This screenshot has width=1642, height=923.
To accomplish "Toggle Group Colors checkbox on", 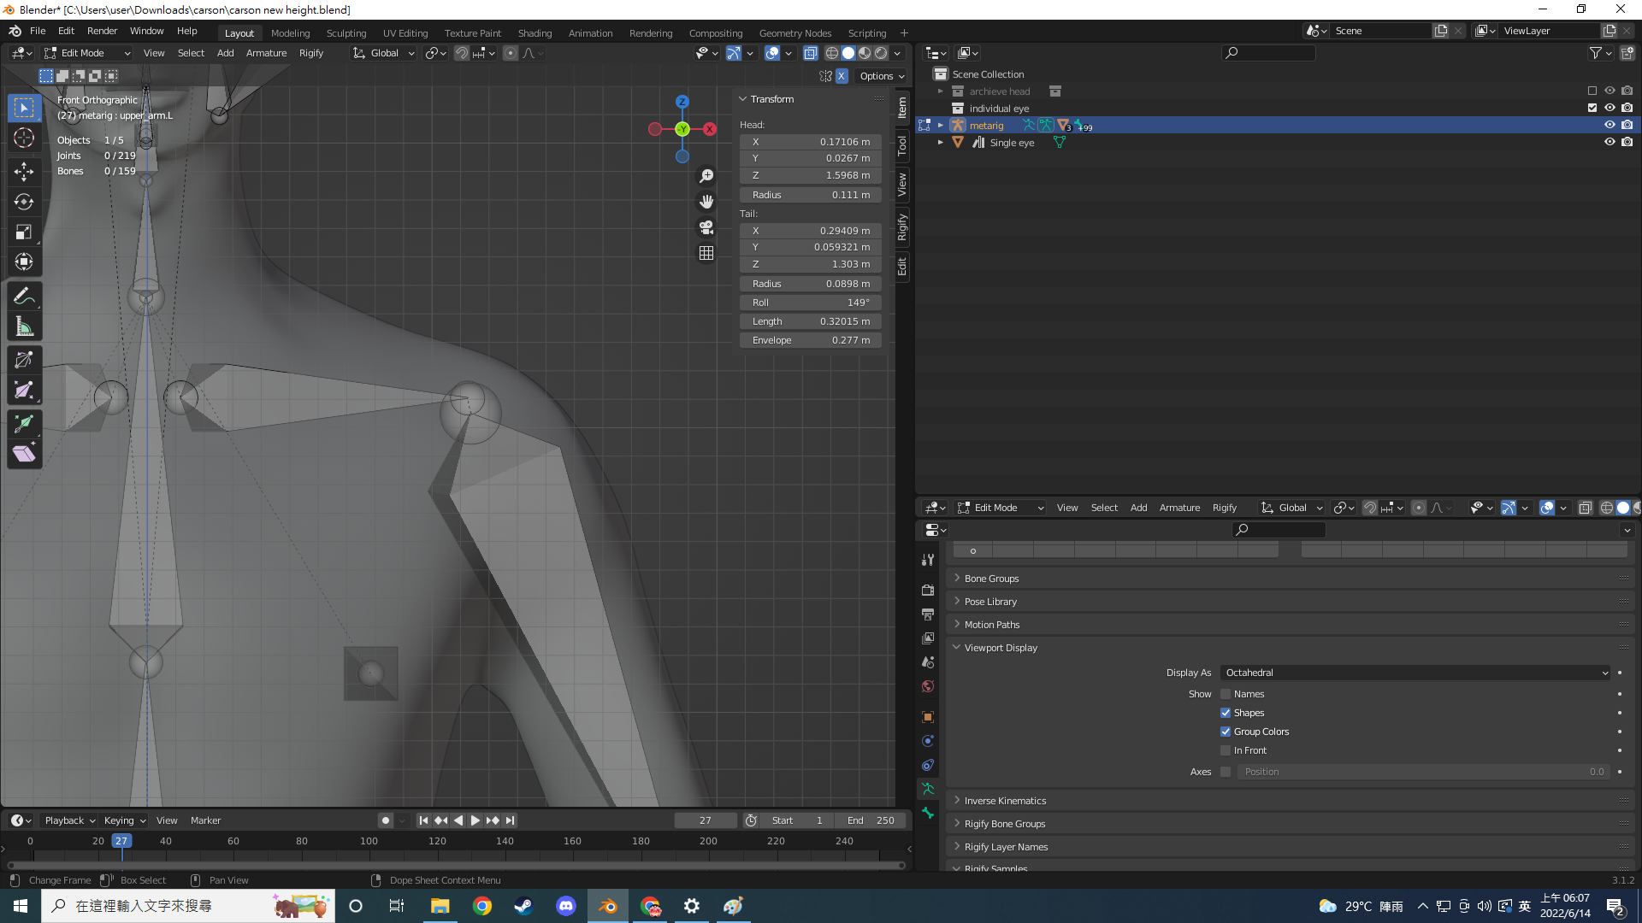I will [1226, 732].
